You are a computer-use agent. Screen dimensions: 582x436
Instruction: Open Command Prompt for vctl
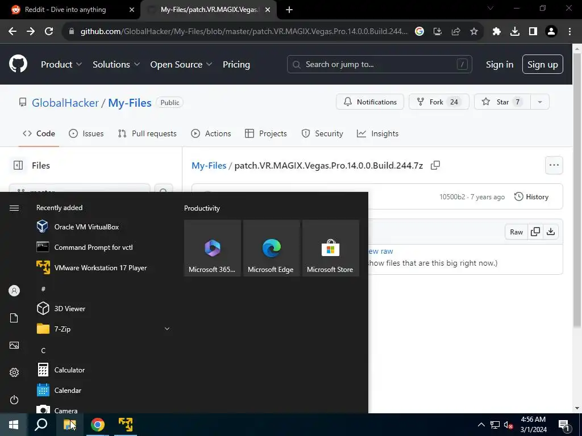(x=104, y=248)
